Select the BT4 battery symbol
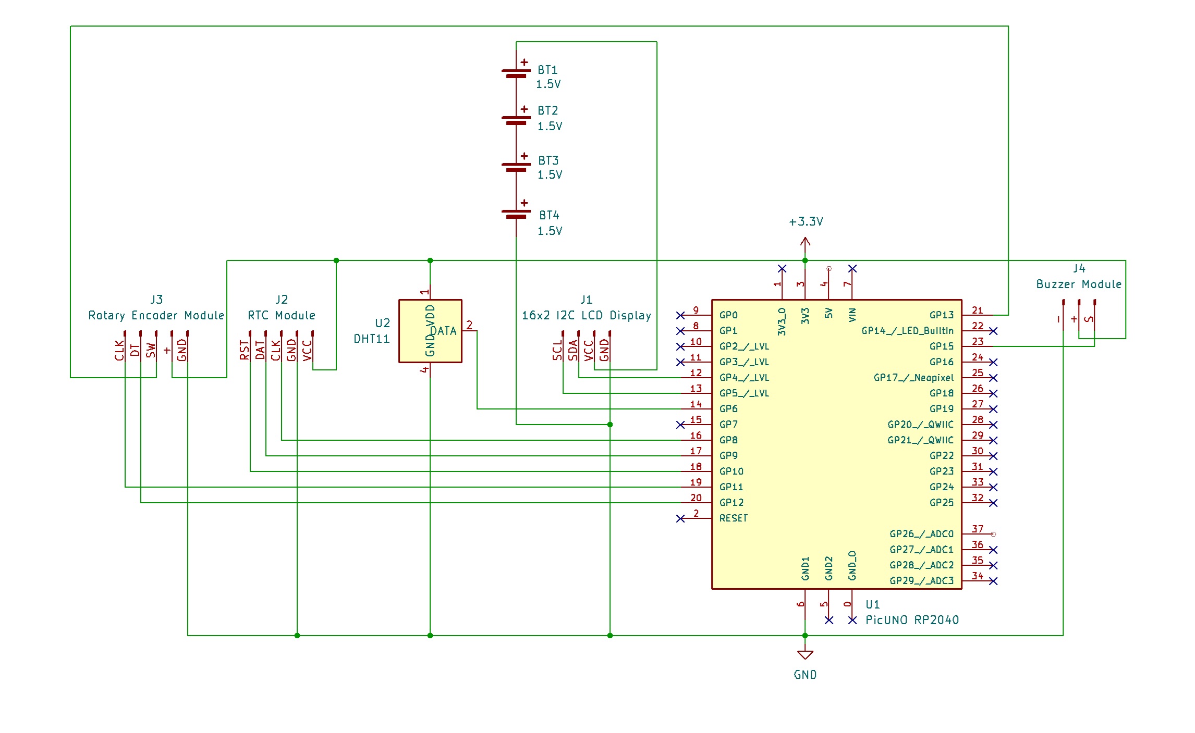The width and height of the screenshot is (1195, 733). (516, 214)
